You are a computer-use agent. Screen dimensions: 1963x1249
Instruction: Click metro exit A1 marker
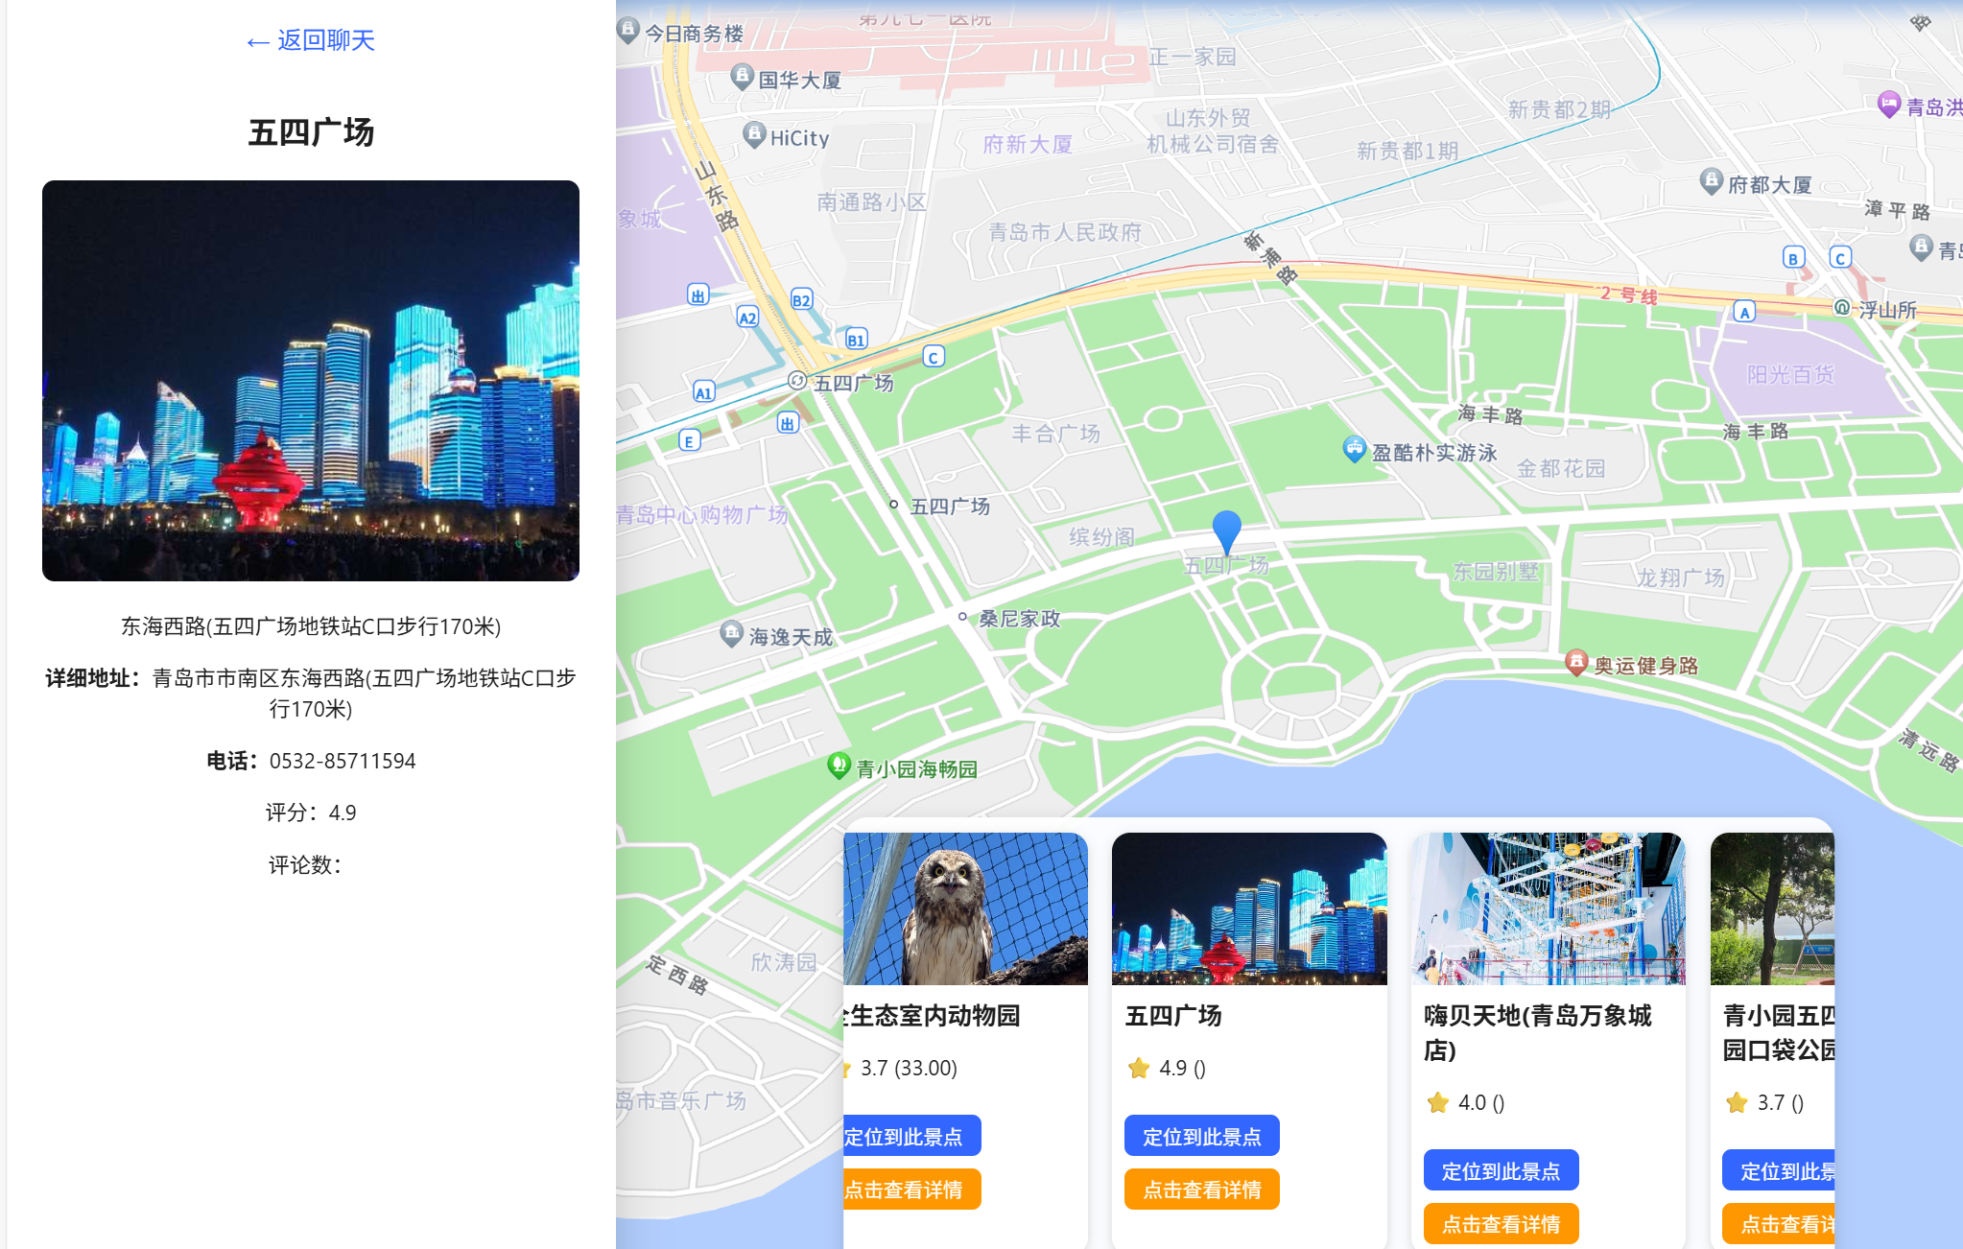(703, 391)
